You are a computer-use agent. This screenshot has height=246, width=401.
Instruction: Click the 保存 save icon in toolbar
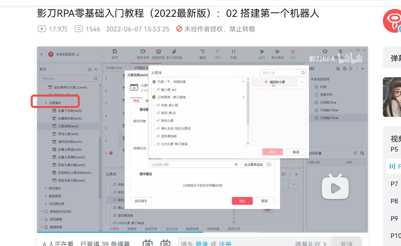pos(115,52)
